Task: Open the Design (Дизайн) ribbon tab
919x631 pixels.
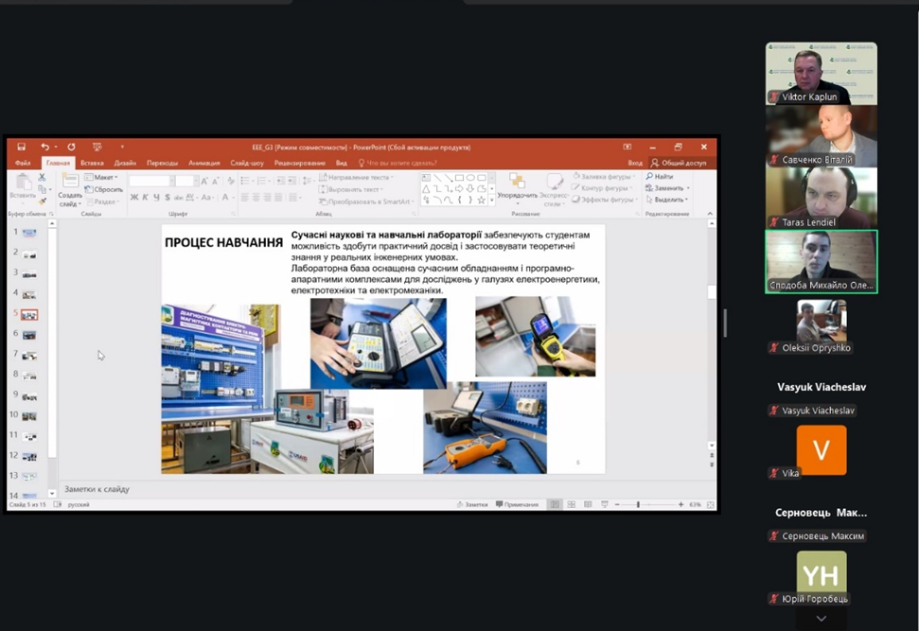Action: (125, 163)
